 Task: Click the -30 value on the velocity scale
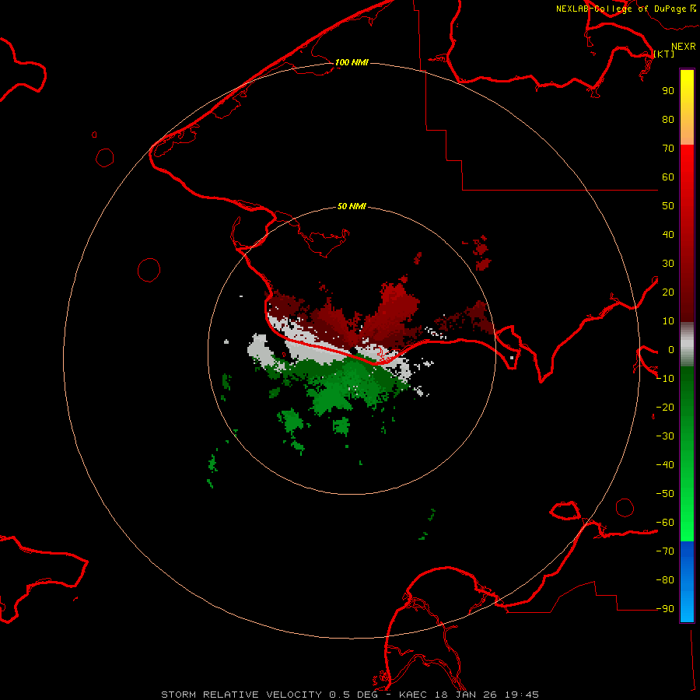pos(665,436)
